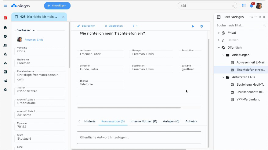The width and height of the screenshot is (268, 150).
Task: Open the hamburger main menu
Action: pos(5,6)
